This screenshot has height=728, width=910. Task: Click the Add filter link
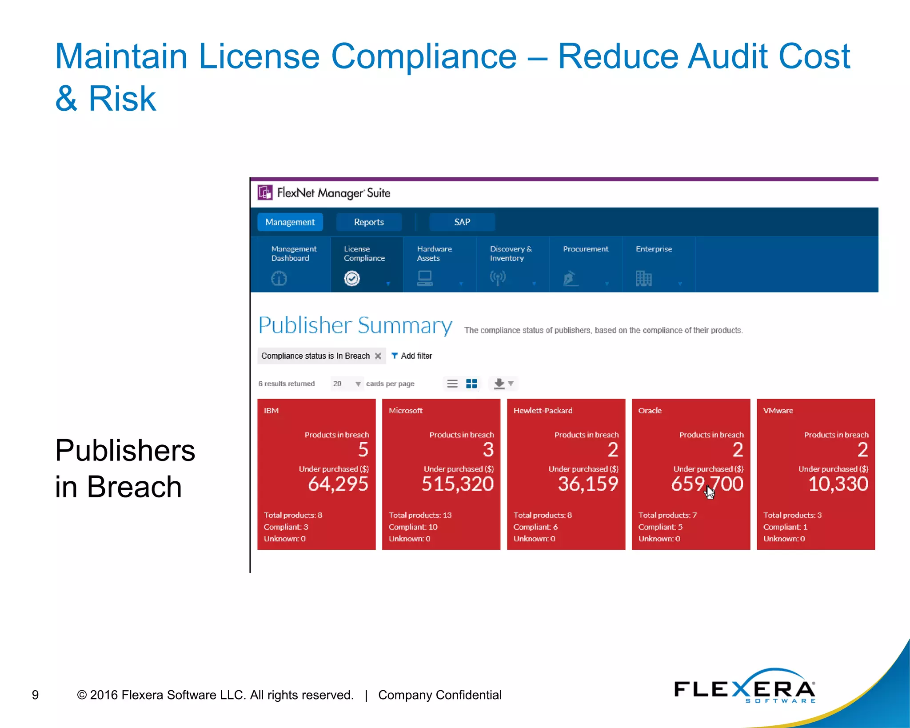416,356
